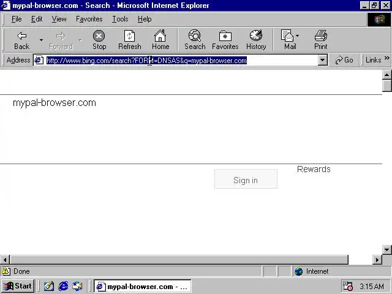This screenshot has width=392, height=294.
Task: Stop page loading with the Stop button
Action: pos(99,40)
